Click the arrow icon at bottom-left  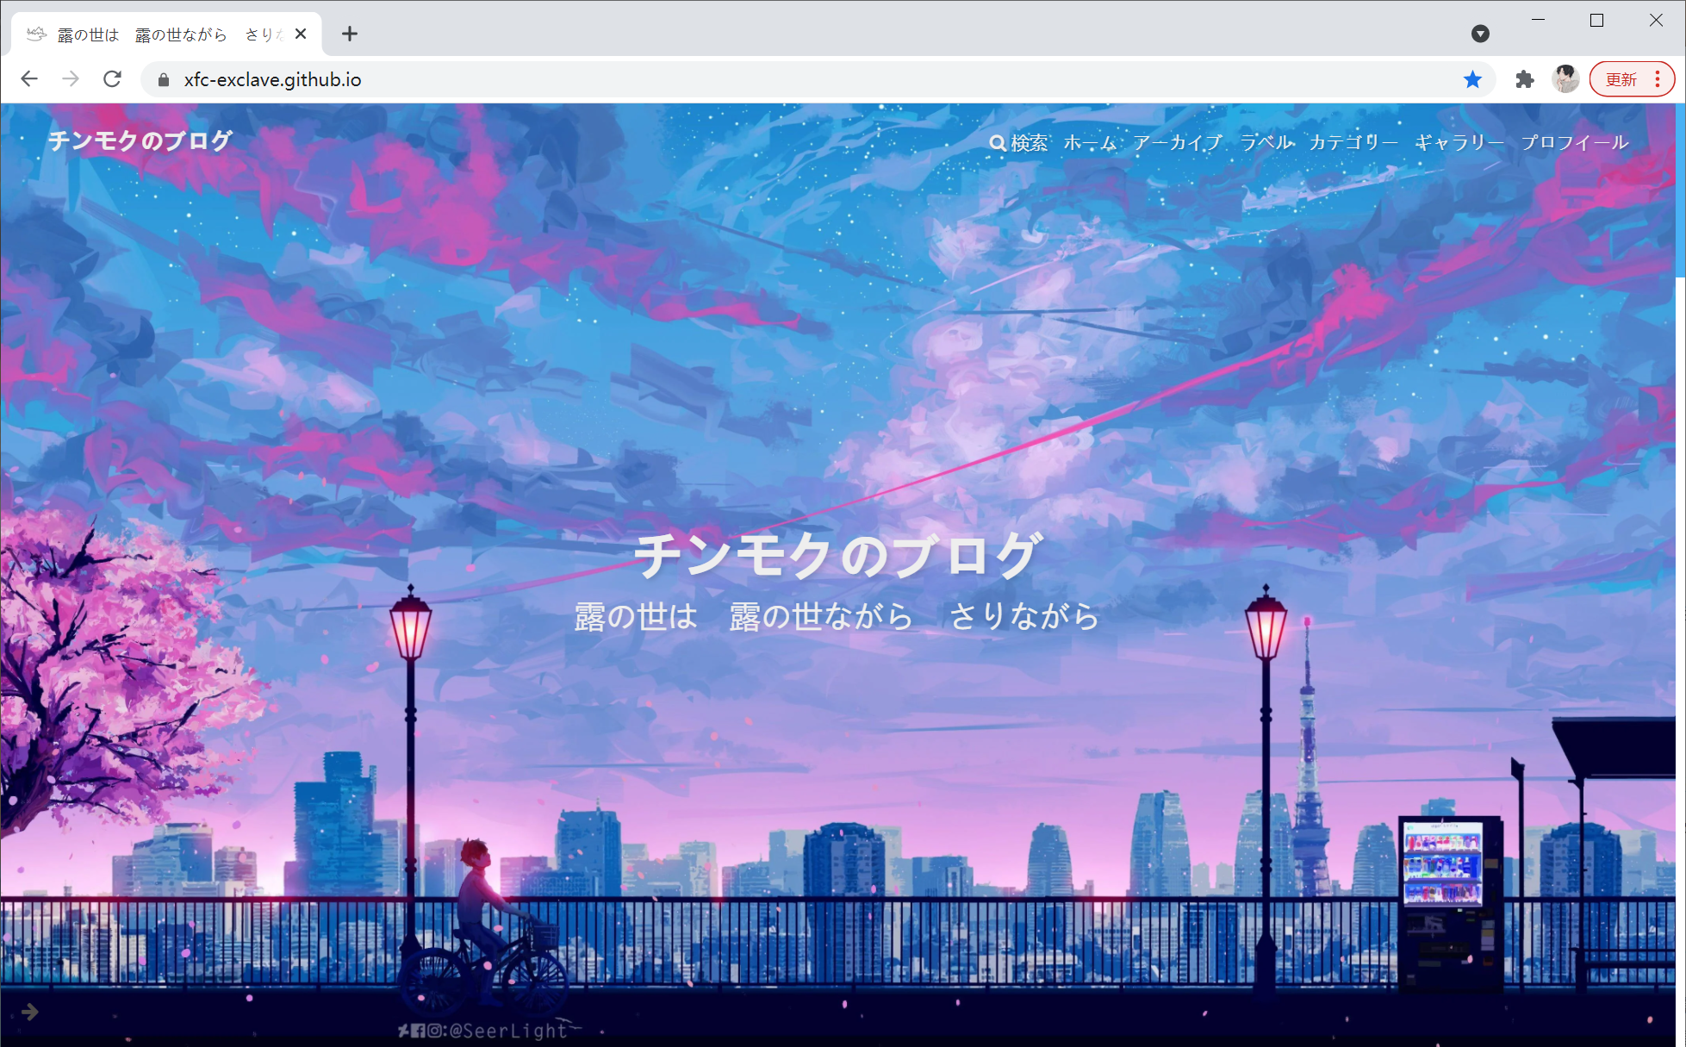tap(30, 1012)
